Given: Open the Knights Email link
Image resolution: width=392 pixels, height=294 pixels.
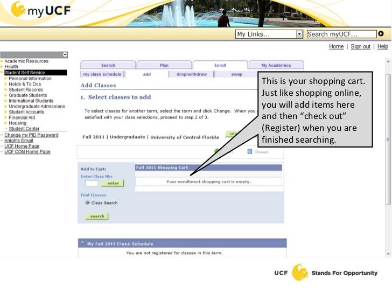Looking at the screenshot, I should 18,141.
